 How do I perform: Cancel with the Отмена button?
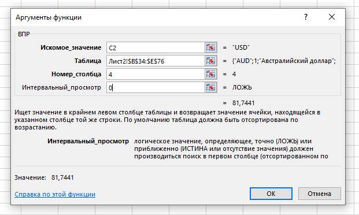pyautogui.click(x=319, y=194)
